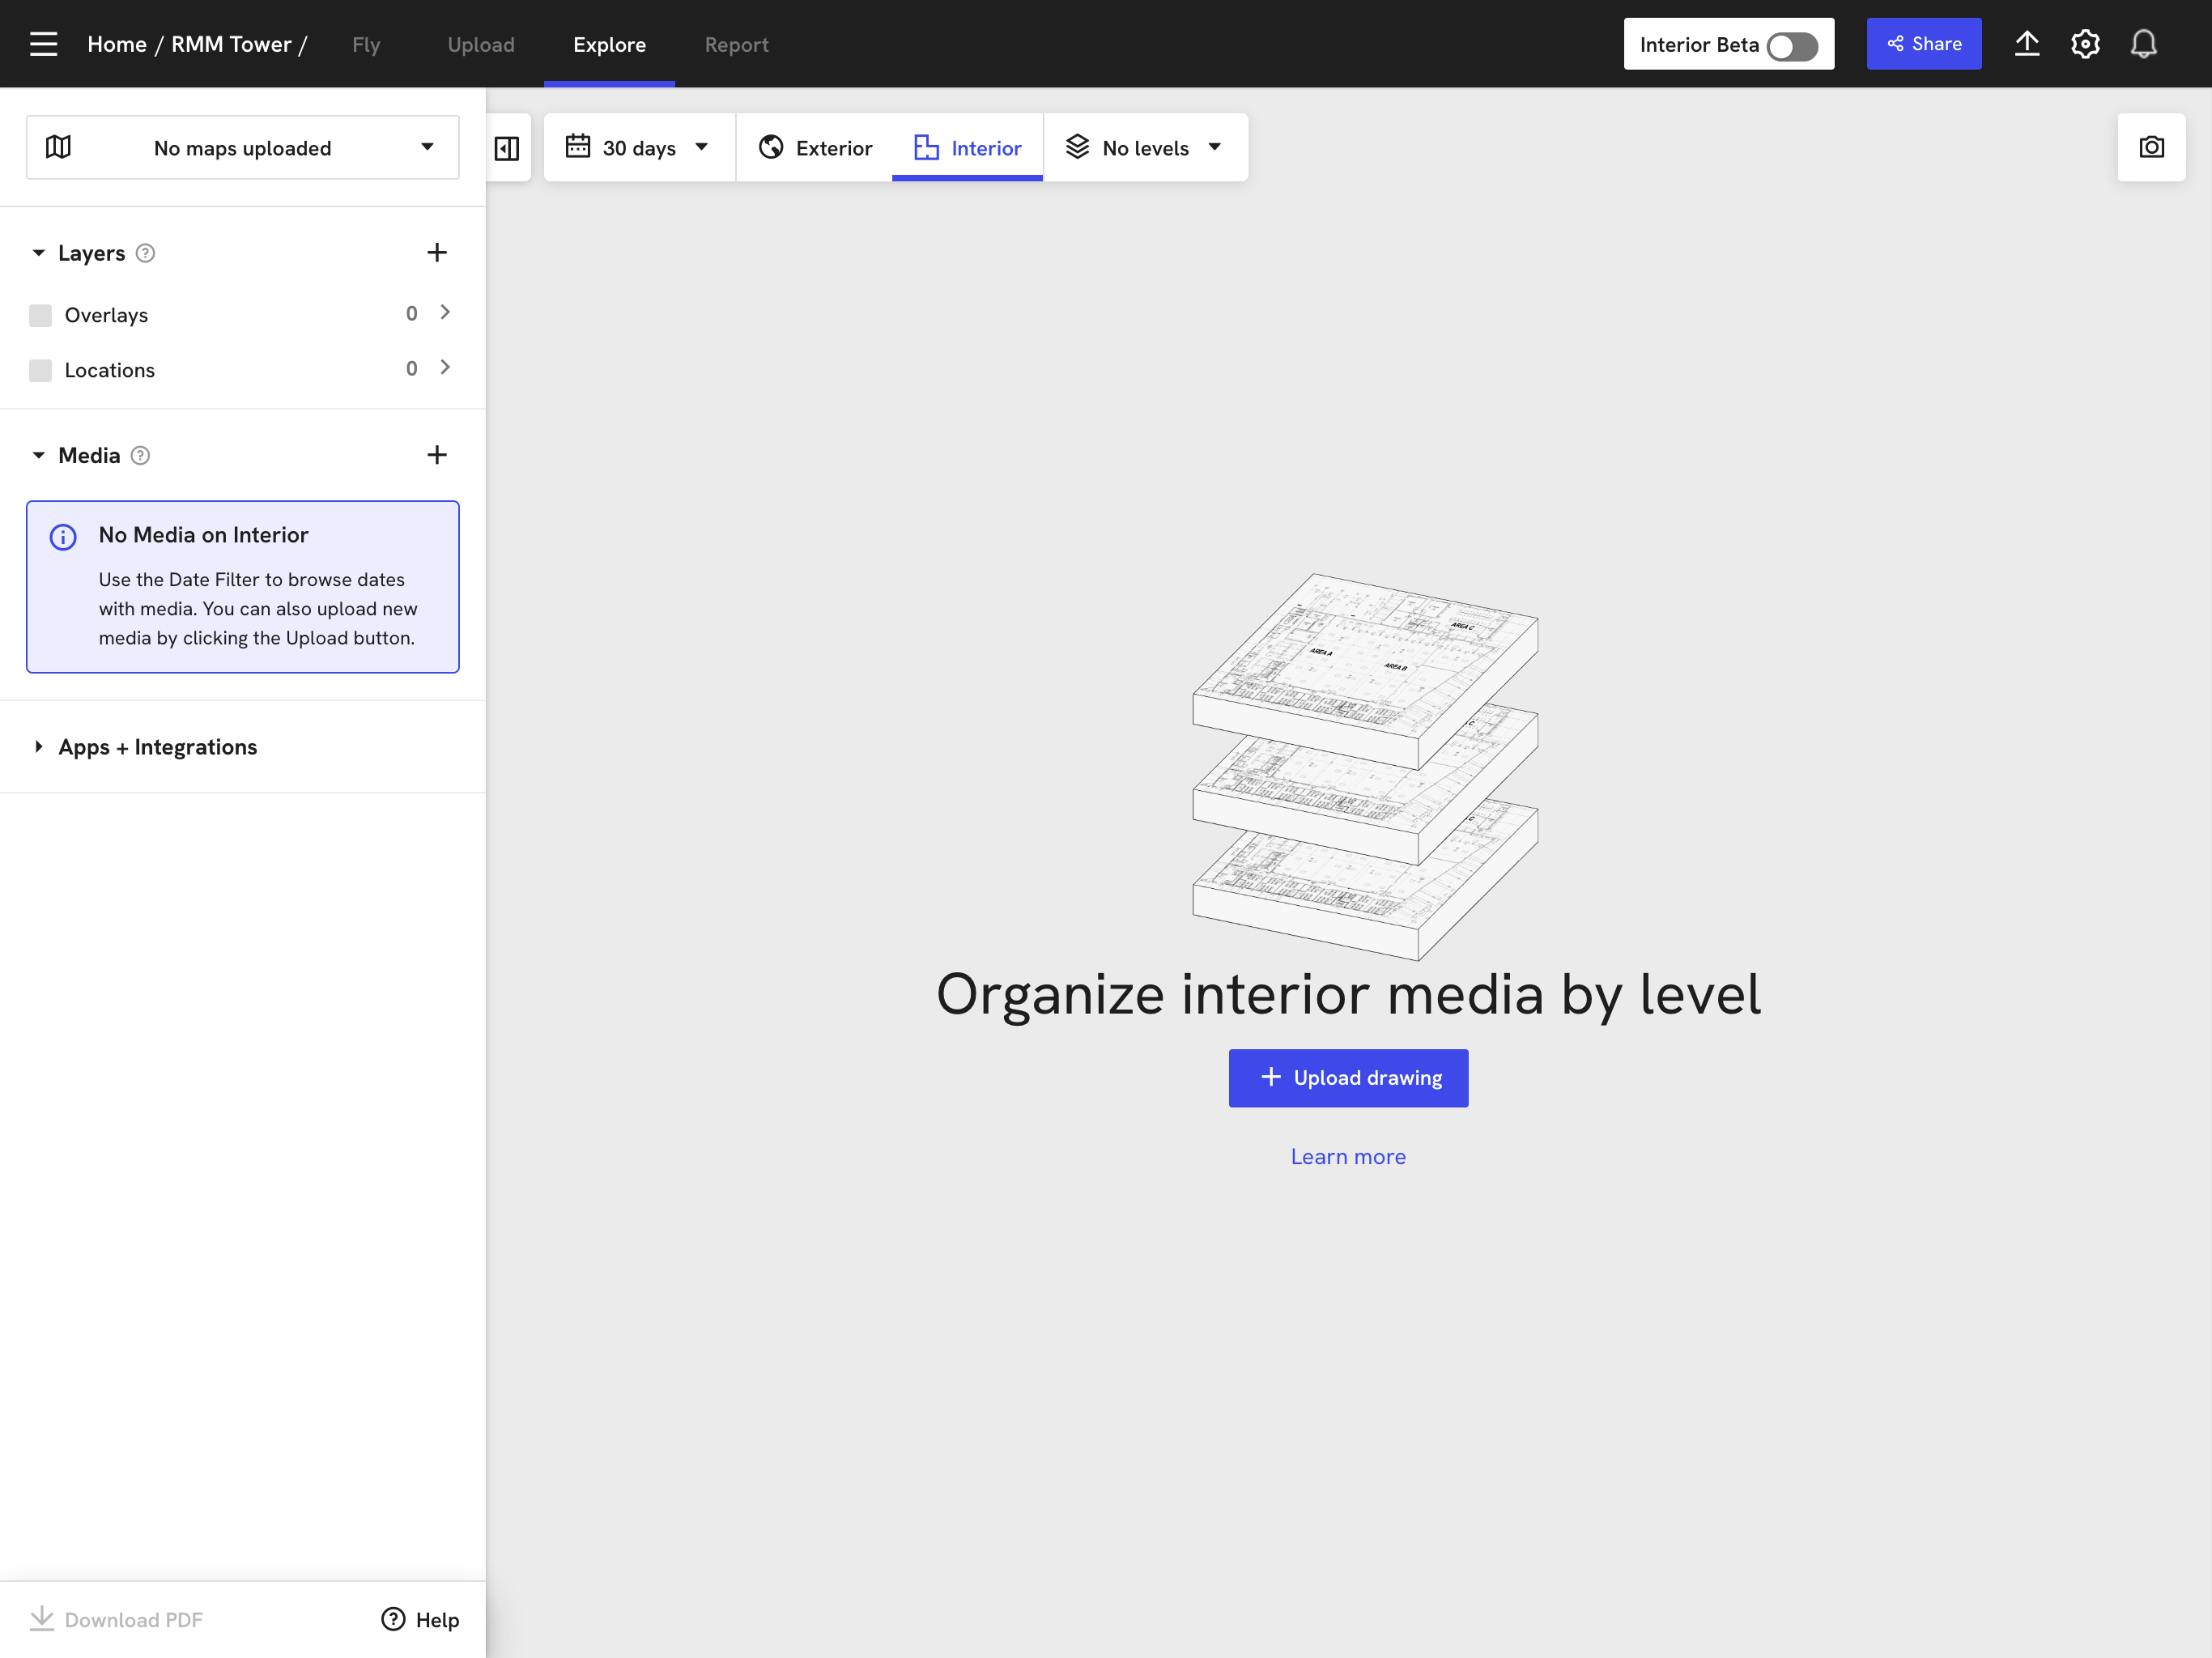Open the hamburger main menu
Screen dimensions: 2212x1658
(43, 44)
